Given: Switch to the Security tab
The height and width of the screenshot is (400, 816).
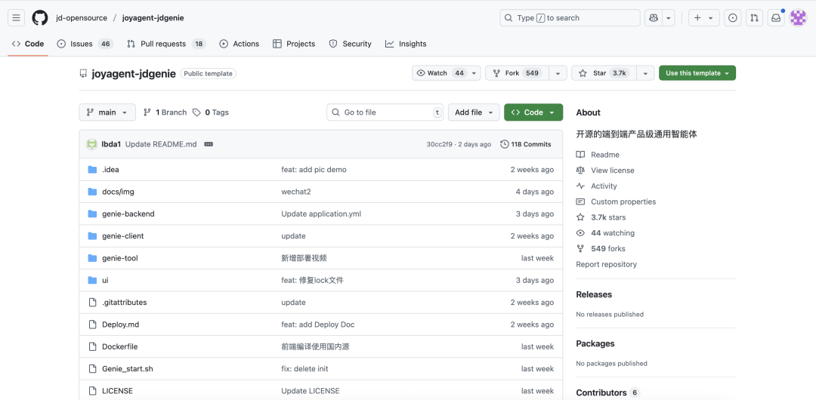Looking at the screenshot, I should (351, 44).
